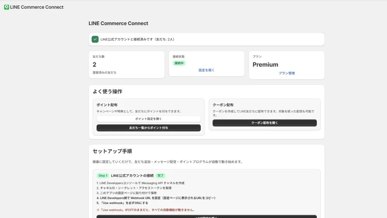
Task: Click step 5 text 「Use webhook」を必ずONにする
Action: coord(122,203)
